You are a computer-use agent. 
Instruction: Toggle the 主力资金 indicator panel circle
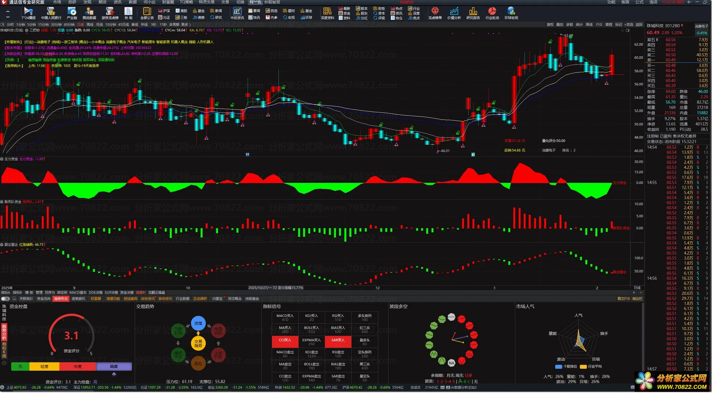tap(2, 159)
